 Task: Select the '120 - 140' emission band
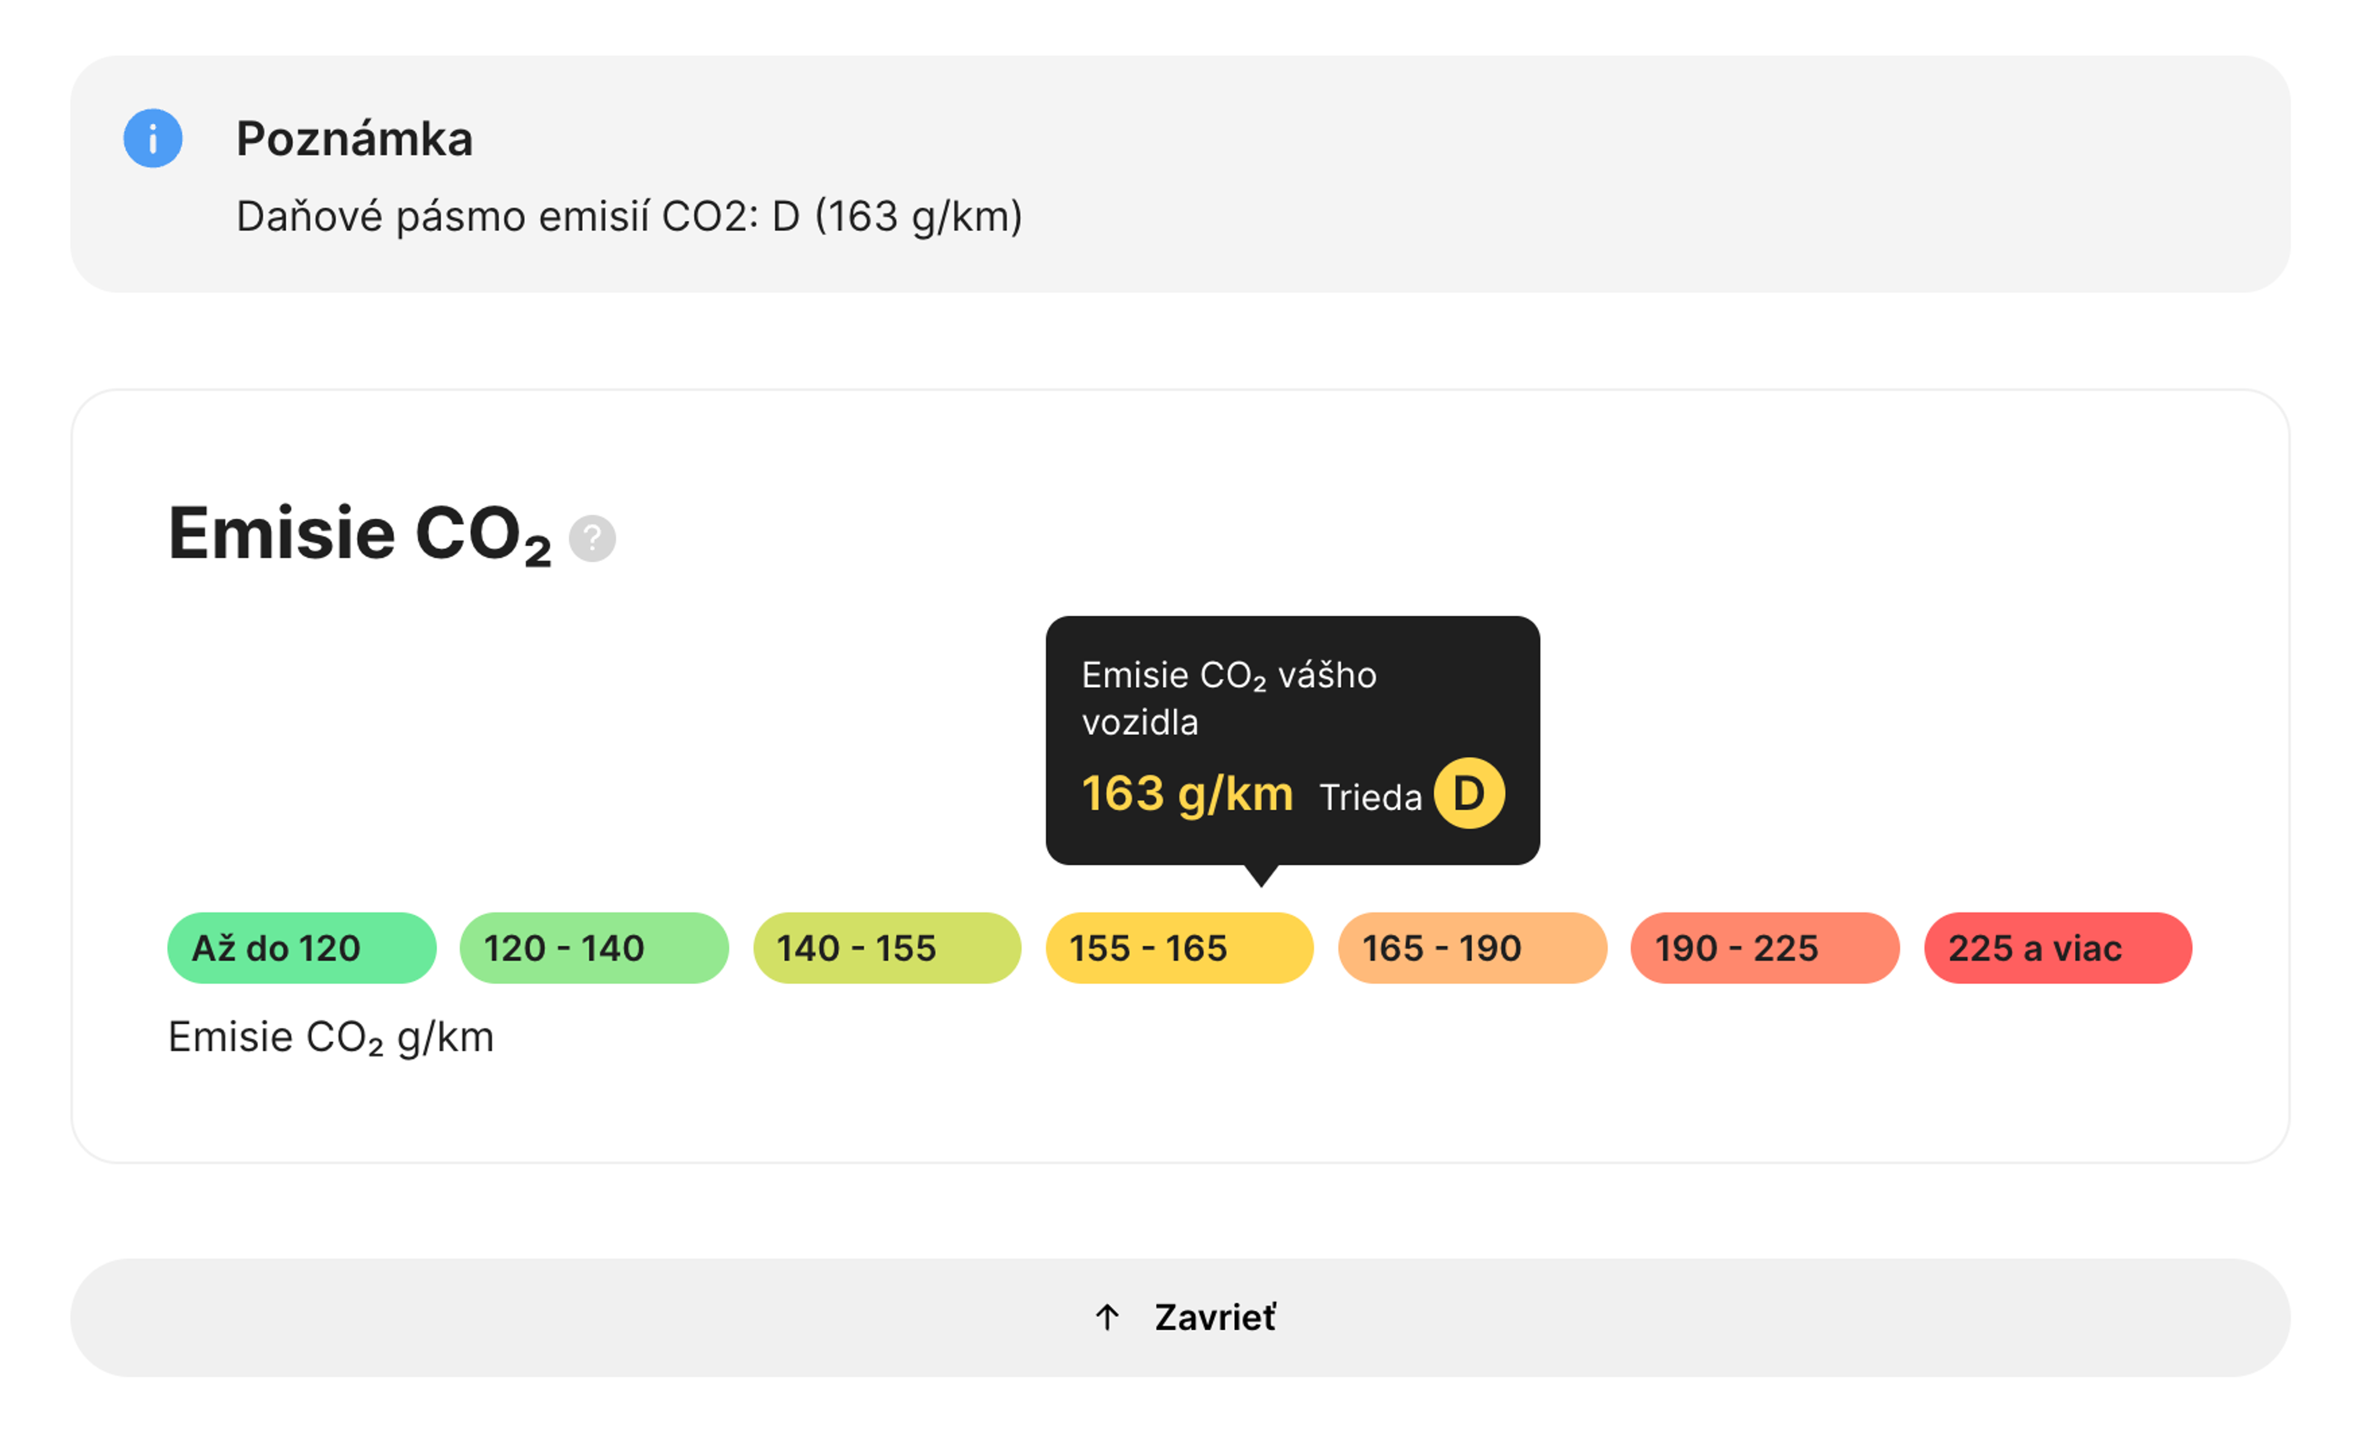click(594, 948)
